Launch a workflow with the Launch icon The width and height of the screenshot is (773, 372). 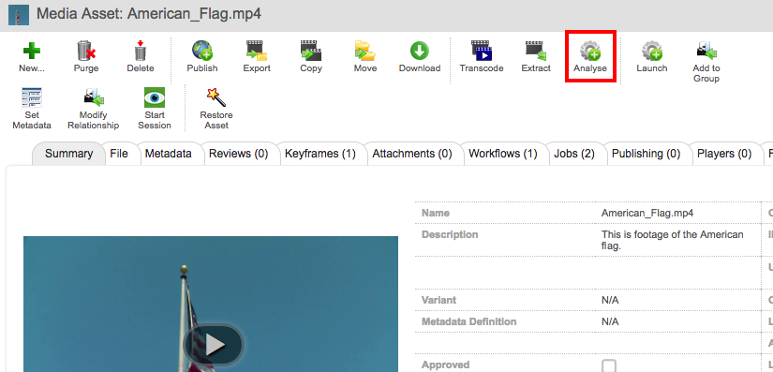[652, 51]
